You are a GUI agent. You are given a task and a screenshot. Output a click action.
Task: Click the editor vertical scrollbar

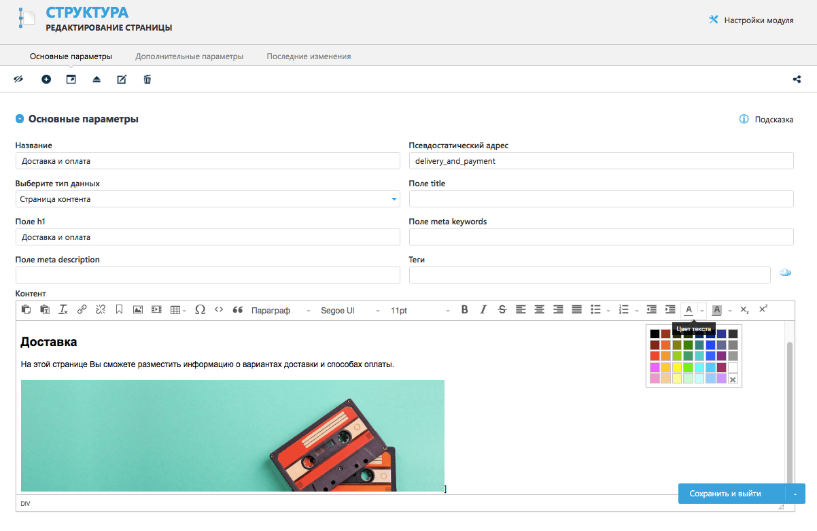click(x=789, y=413)
